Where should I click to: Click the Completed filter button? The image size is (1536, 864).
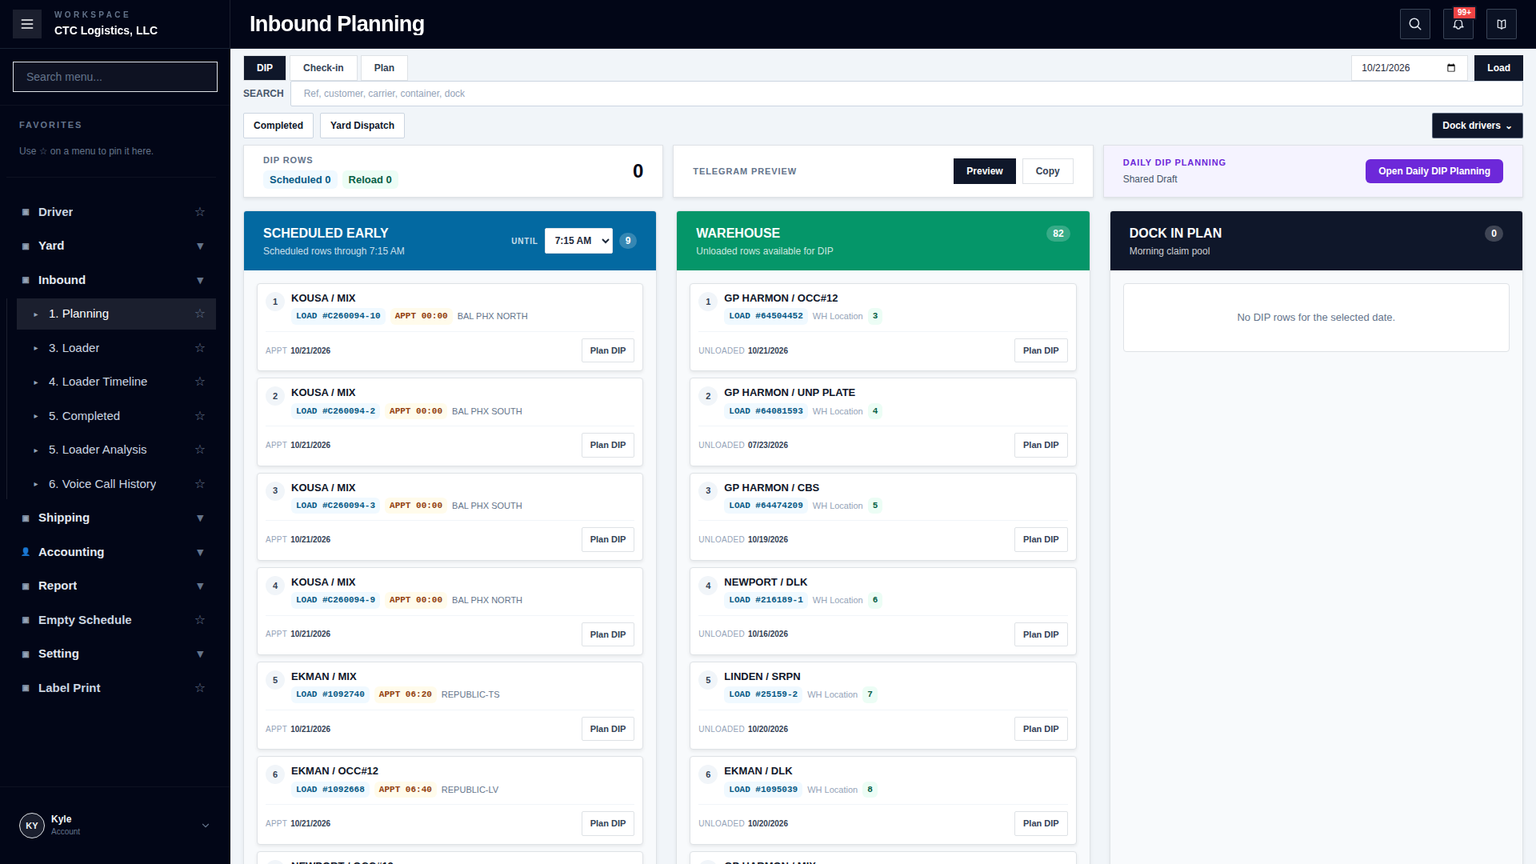(x=278, y=126)
